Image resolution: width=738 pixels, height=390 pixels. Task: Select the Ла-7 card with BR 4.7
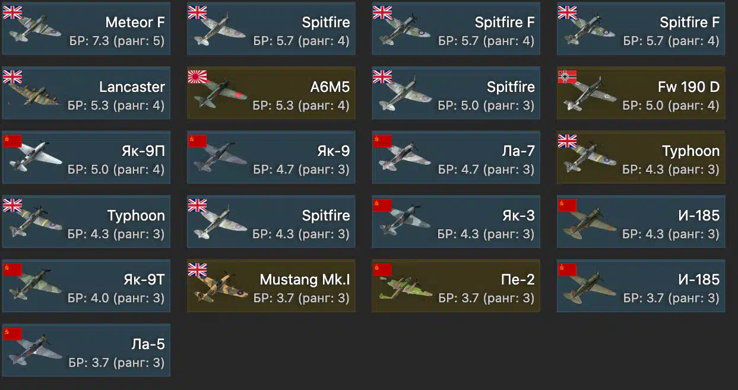pyautogui.click(x=456, y=157)
